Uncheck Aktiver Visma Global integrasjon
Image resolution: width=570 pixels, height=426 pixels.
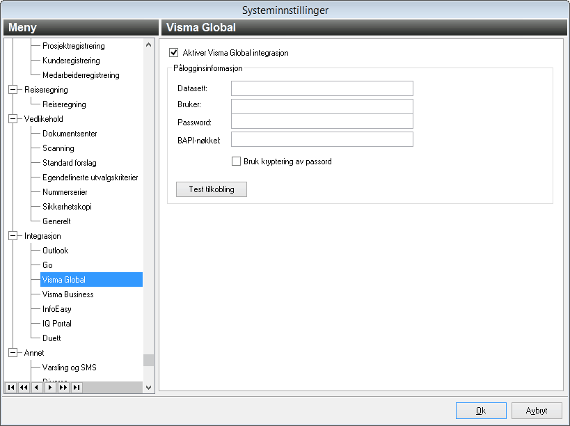coord(174,53)
